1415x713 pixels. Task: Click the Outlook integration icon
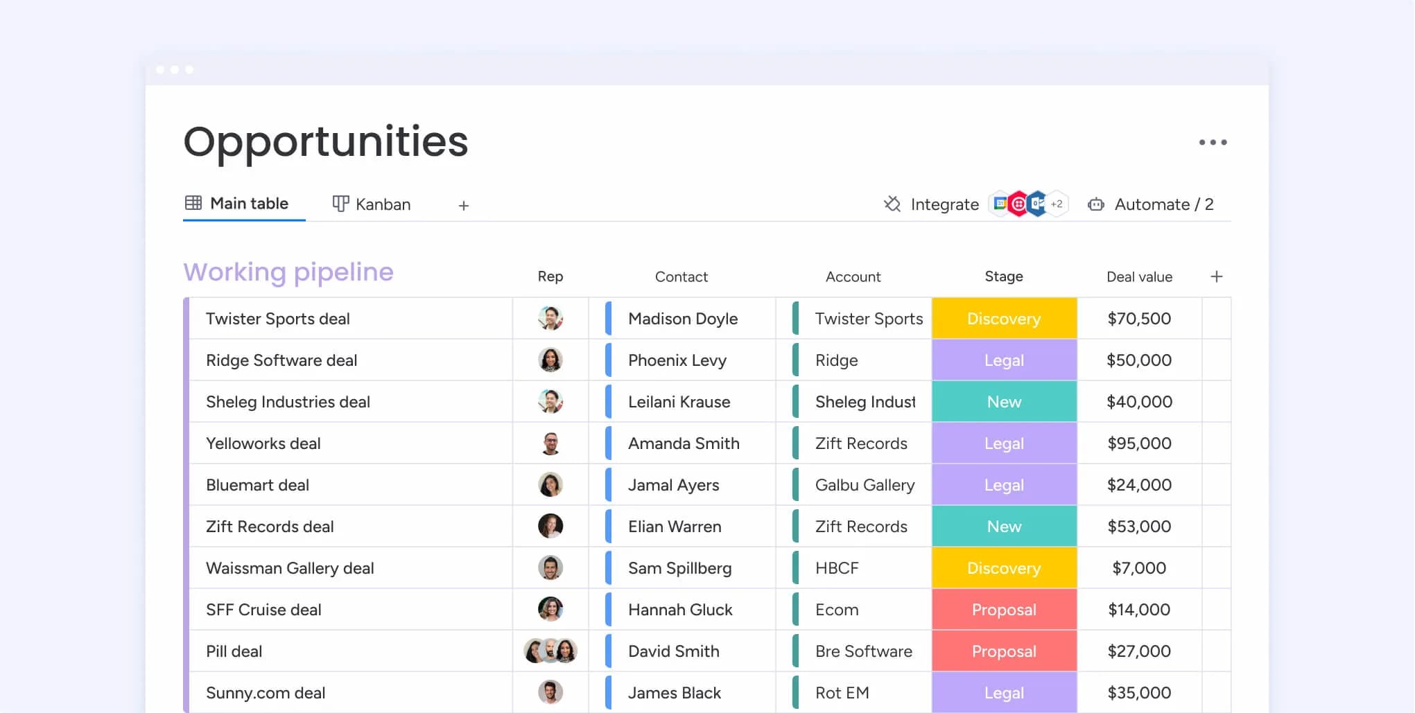(x=1038, y=204)
